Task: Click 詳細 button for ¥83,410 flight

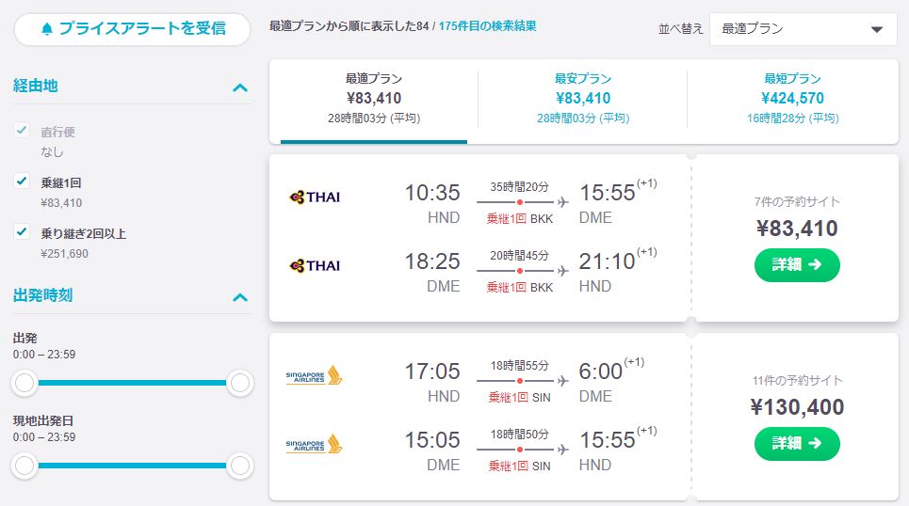Action: (797, 265)
